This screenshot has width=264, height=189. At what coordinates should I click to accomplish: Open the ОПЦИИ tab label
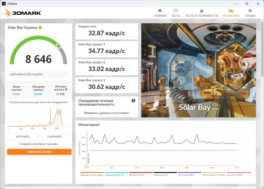click(250, 16)
